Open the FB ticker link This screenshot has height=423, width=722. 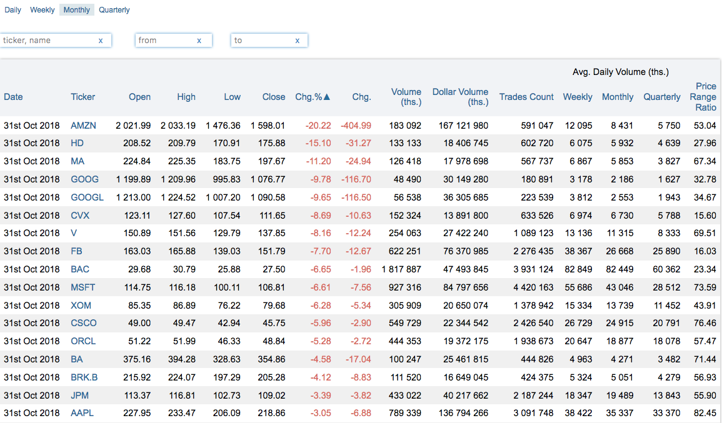(x=76, y=251)
